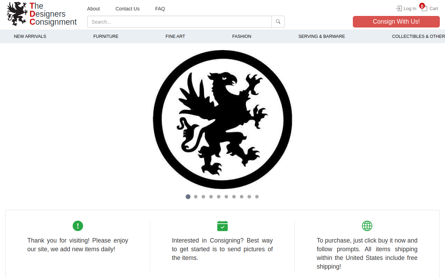Open the FINE ART category menu
Image resolution: width=445 pixels, height=278 pixels.
175,36
